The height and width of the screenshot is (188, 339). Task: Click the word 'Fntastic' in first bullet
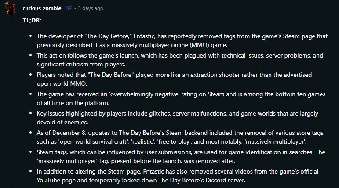(144, 36)
